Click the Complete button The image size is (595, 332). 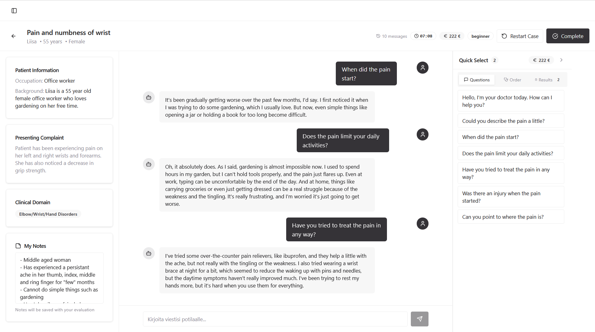pyautogui.click(x=567, y=36)
